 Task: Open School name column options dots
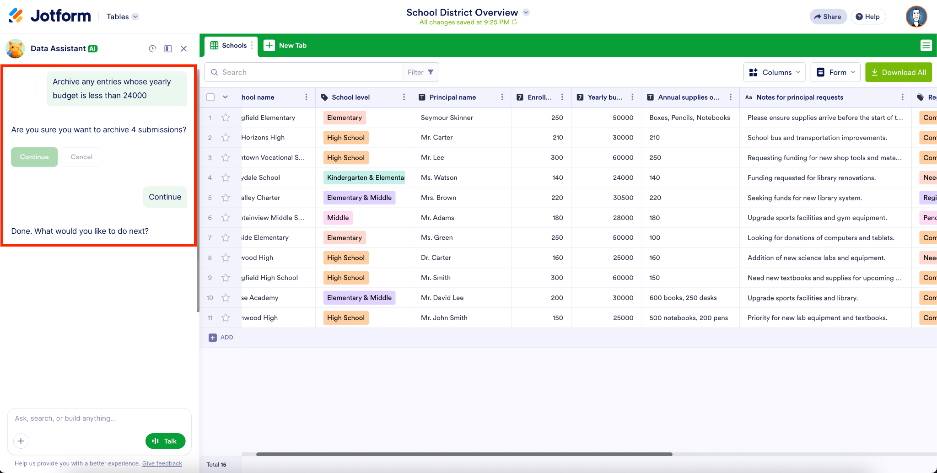[306, 97]
